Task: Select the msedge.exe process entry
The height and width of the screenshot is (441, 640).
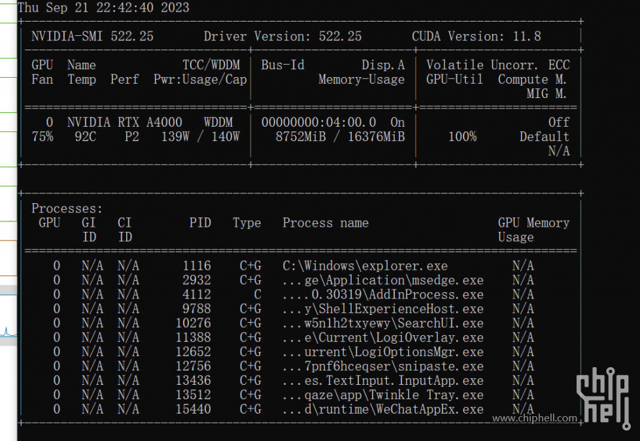Action: point(383,280)
